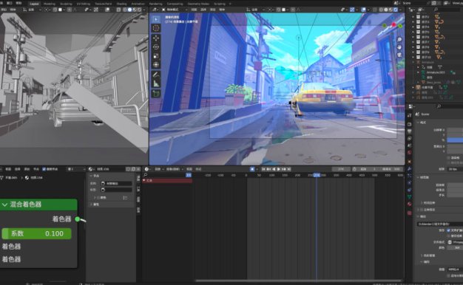Switch left viewport to solid shading
The height and width of the screenshot is (285, 463).
[x=129, y=10]
